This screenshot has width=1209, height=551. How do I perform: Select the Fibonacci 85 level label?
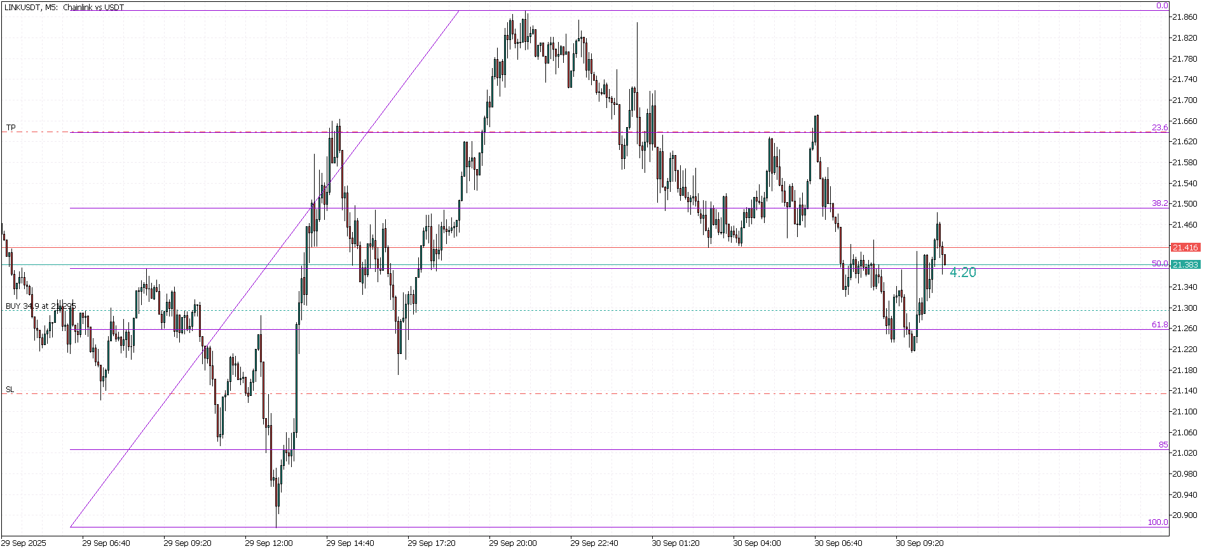pos(1163,445)
